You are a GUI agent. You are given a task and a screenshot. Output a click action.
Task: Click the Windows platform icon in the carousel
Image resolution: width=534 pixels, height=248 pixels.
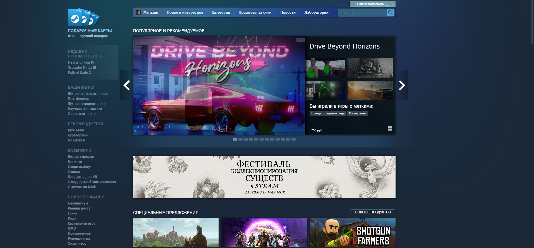[390, 128]
